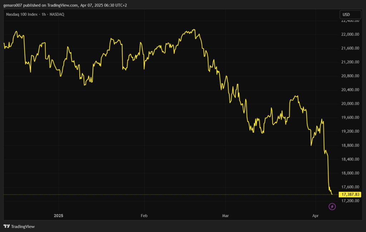Click the TradingView wordmark in the footer
366x232 pixels.
[23, 226]
